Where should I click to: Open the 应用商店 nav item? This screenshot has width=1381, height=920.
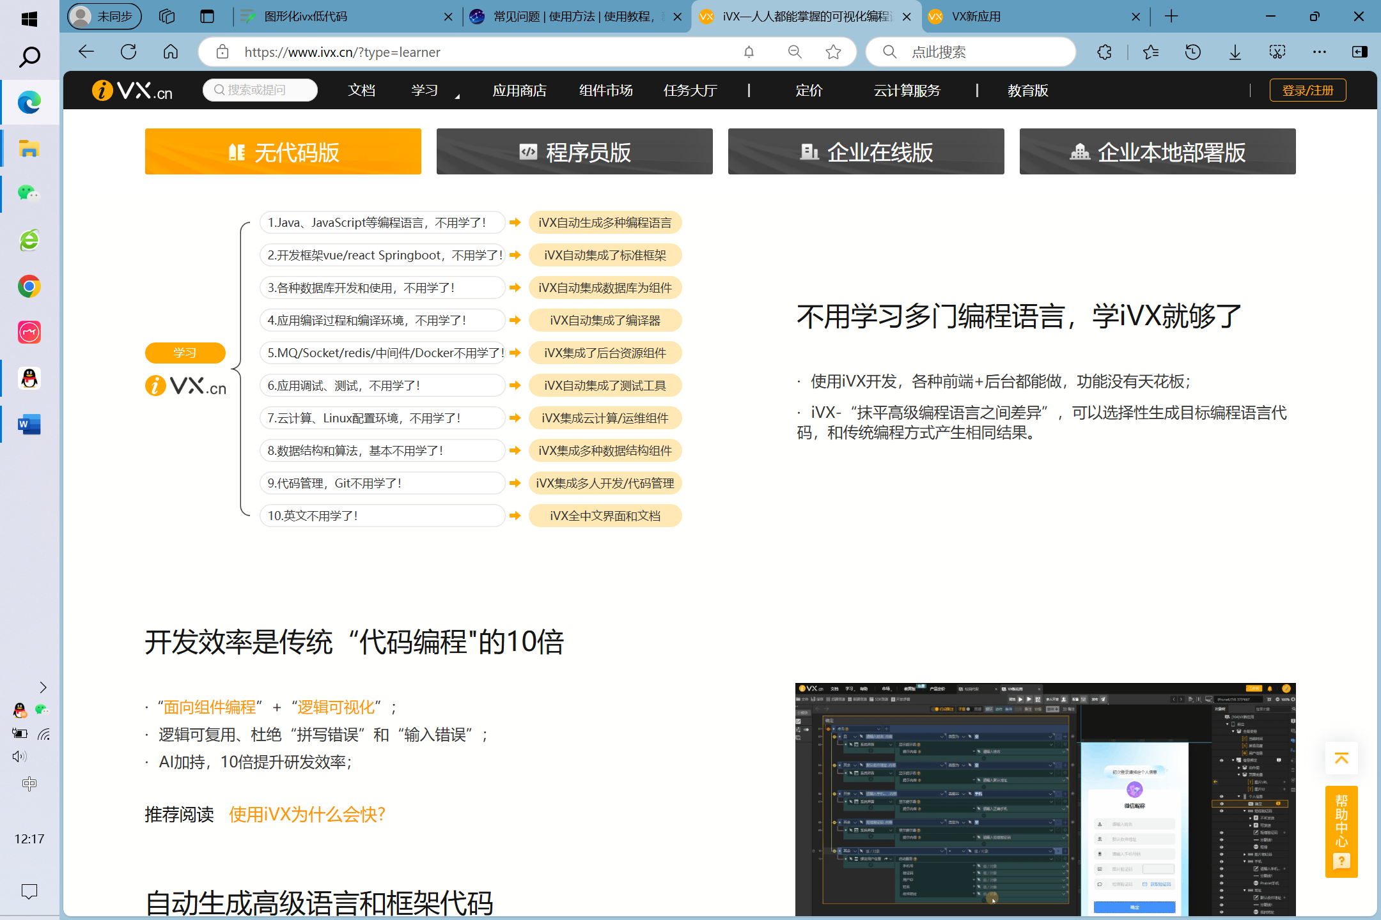point(519,90)
